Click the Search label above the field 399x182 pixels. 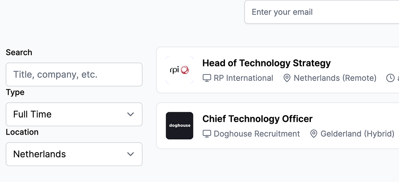[19, 53]
